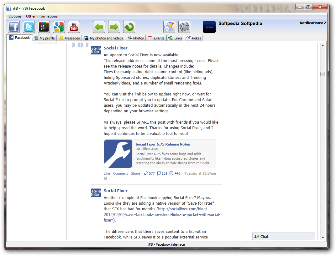Select the Facebook tab
Image resolution: width=336 pixels, height=256 pixels.
point(19,38)
